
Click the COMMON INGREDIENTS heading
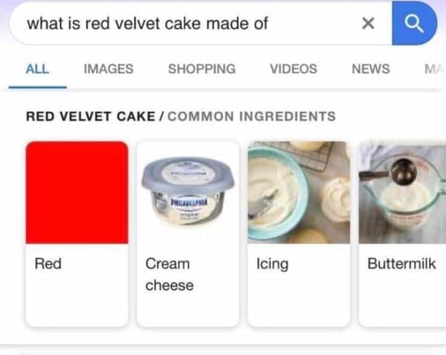click(252, 116)
